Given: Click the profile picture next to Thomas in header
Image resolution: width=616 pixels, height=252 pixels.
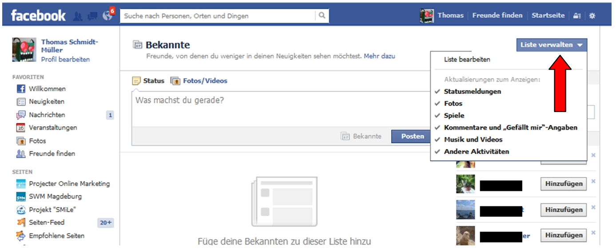Looking at the screenshot, I should pos(427,16).
